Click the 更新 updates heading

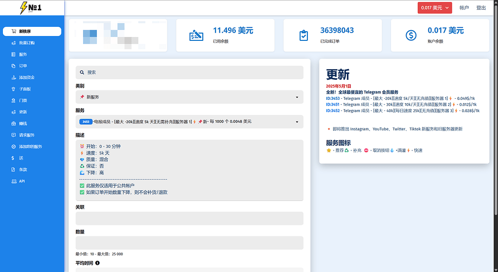[x=338, y=74]
